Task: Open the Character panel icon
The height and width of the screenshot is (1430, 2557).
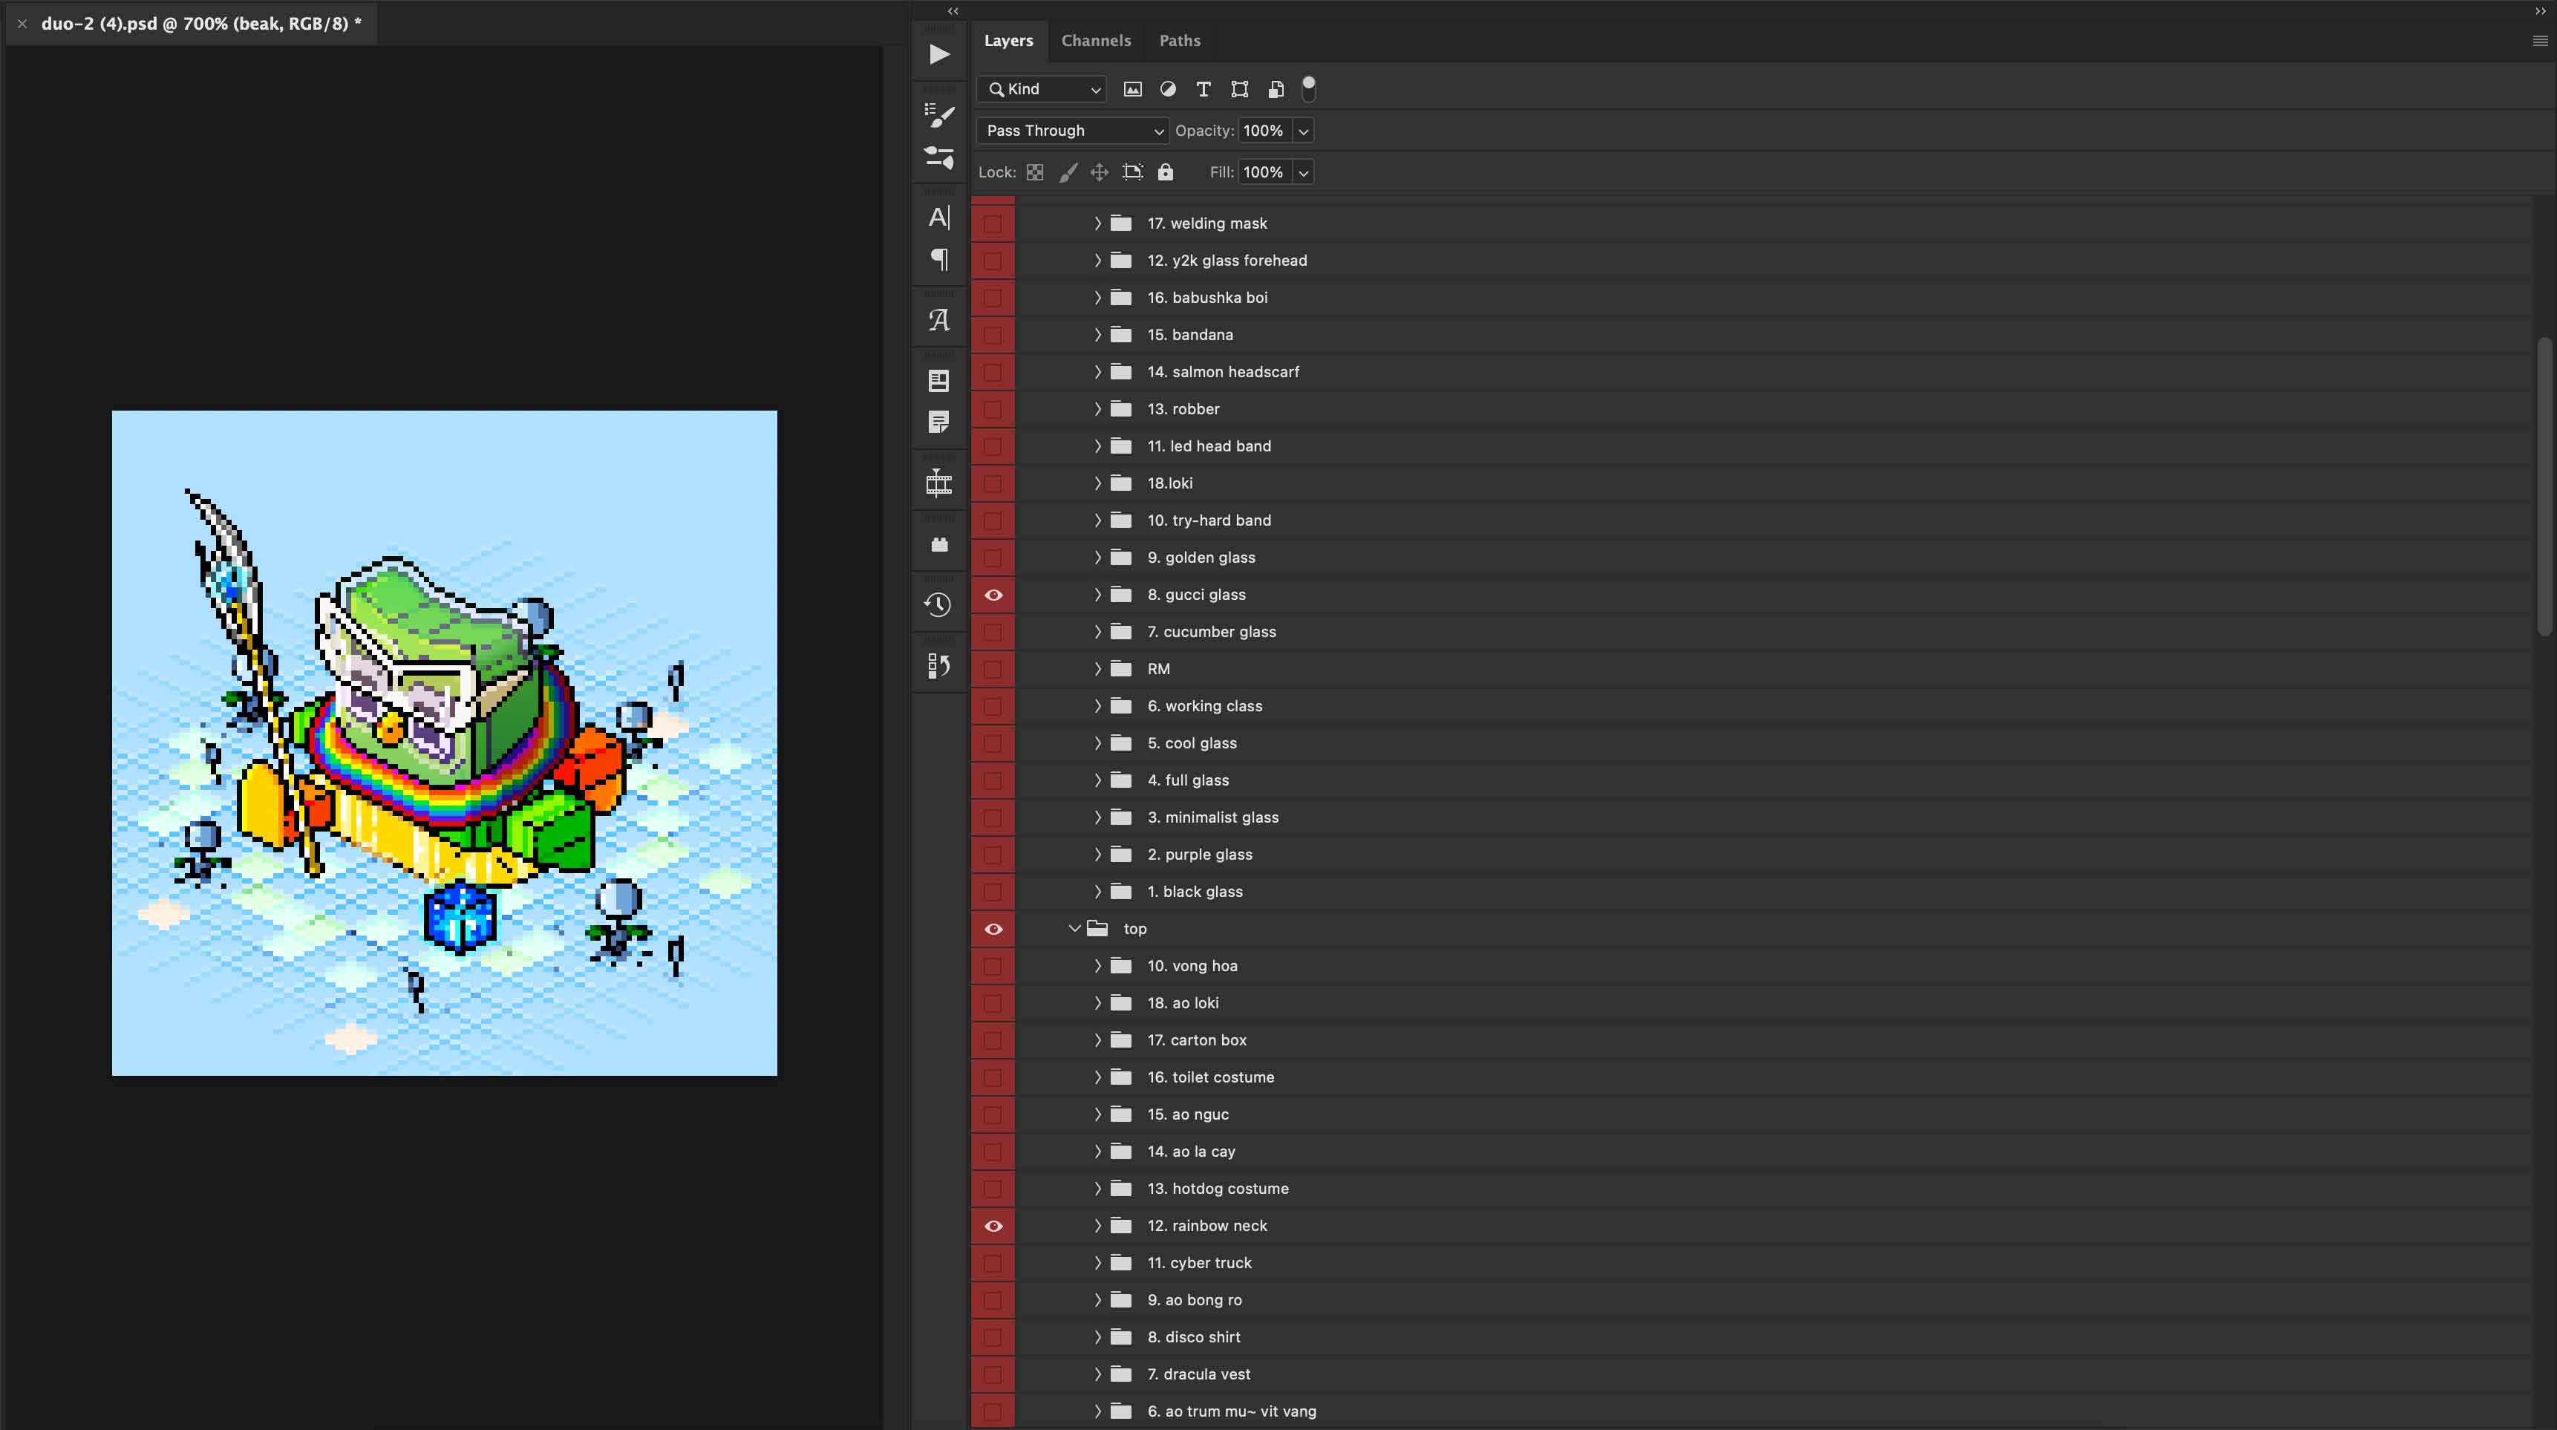Action: (x=939, y=218)
